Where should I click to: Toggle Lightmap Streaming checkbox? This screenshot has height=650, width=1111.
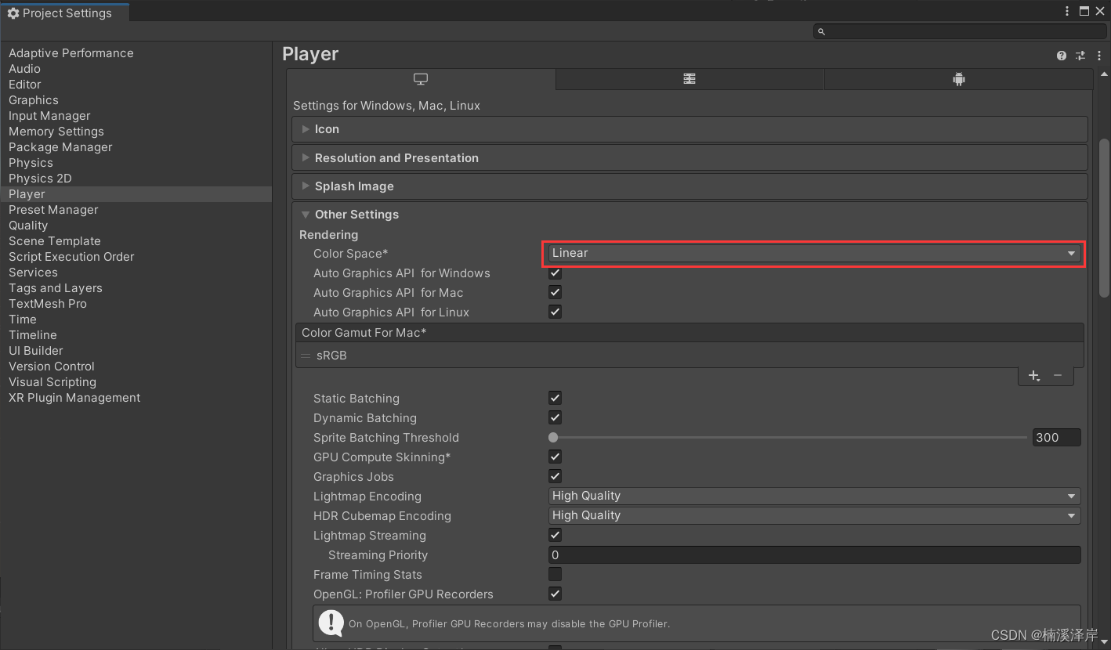coord(555,535)
